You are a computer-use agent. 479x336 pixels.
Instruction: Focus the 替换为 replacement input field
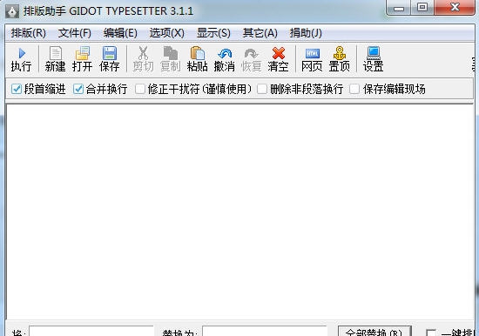pos(265,331)
